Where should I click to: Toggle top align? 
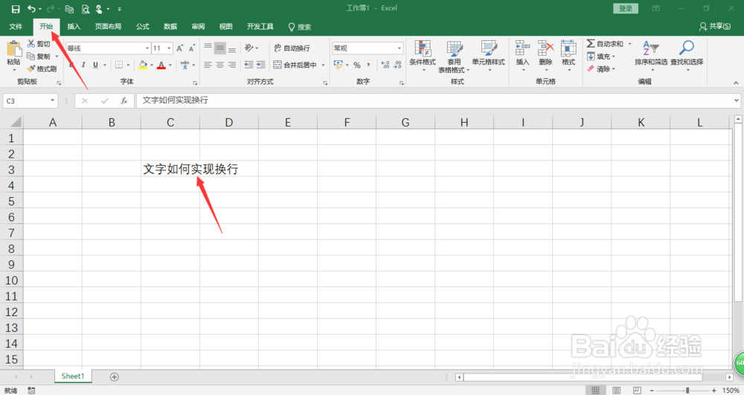pos(208,48)
